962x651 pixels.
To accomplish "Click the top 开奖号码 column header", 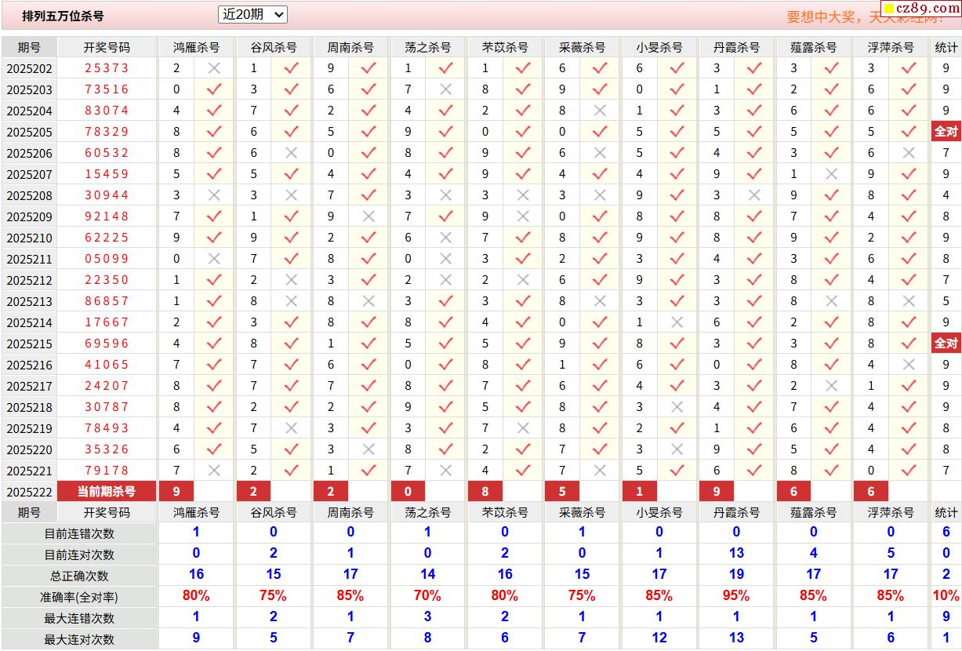I will 107,47.
